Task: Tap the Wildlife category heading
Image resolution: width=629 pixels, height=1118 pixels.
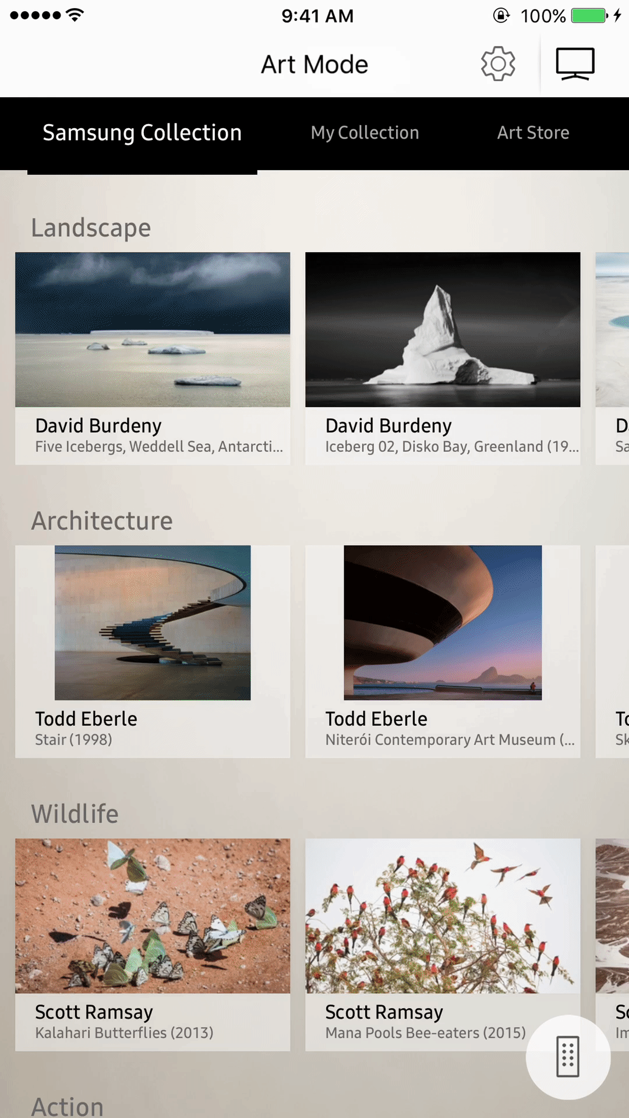Action: [x=75, y=813]
